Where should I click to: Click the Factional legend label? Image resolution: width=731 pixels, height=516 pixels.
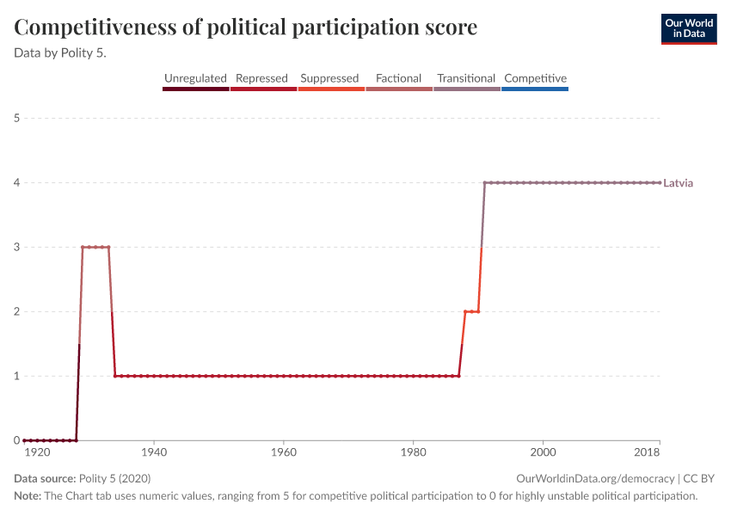(398, 78)
